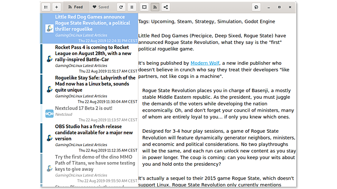Toggle the RSS content view button
337x189 pixels.
point(155,7)
